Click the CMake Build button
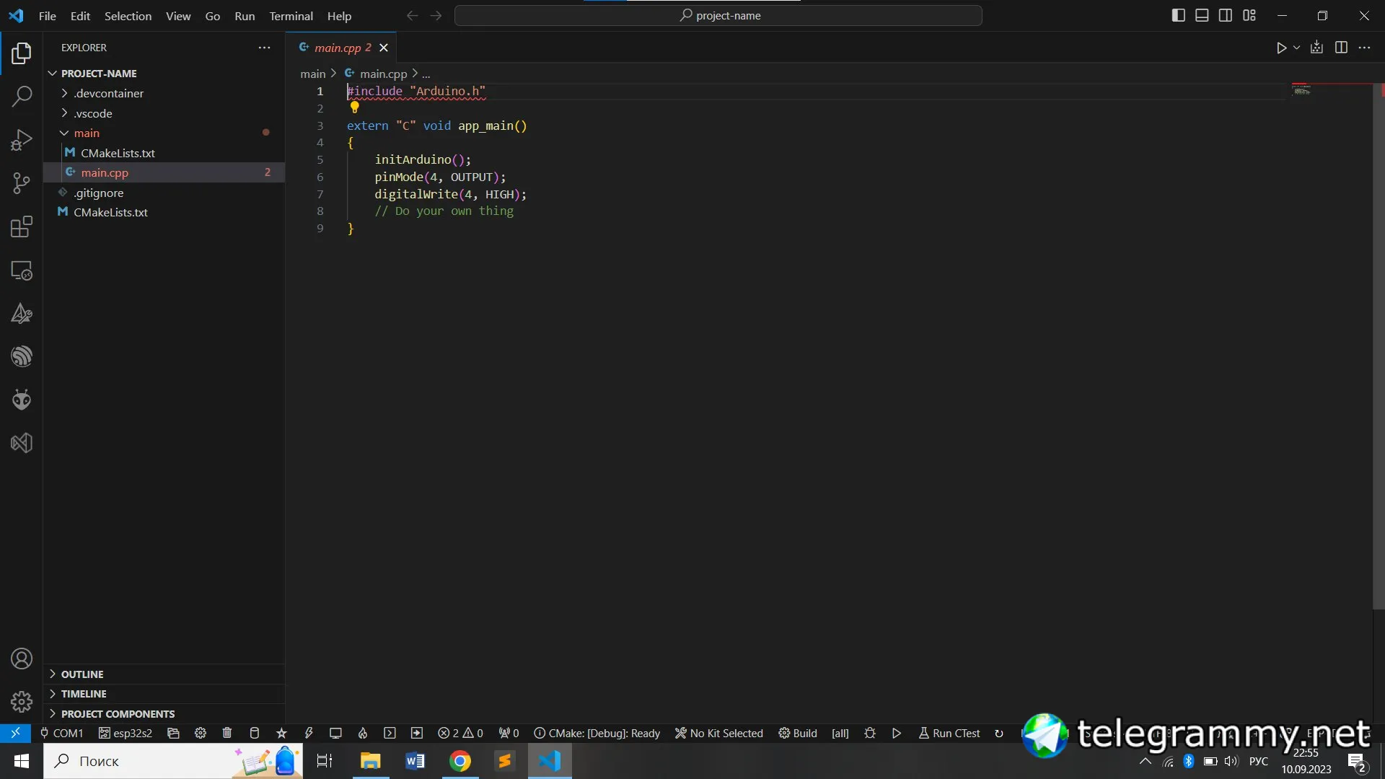Viewport: 1385px width, 779px height. pos(798,733)
